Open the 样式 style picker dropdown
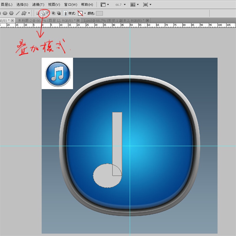This screenshot has width=236, height=236. click(85, 13)
